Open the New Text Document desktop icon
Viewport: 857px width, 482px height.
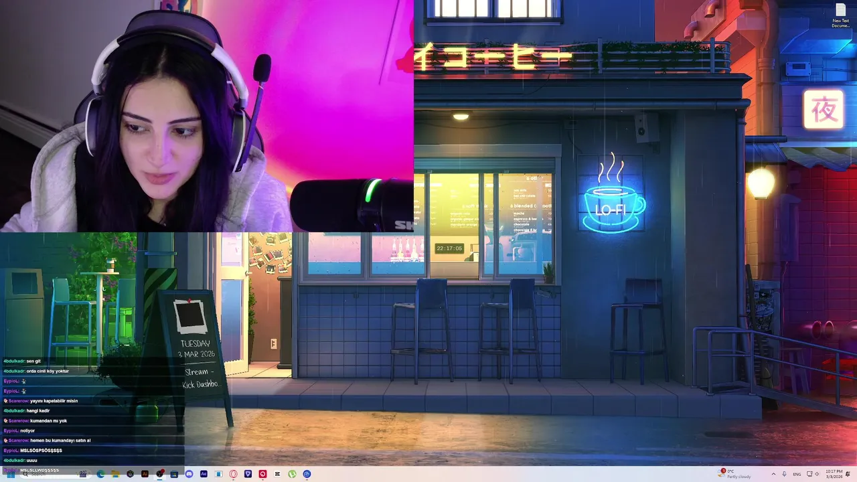[x=840, y=16]
